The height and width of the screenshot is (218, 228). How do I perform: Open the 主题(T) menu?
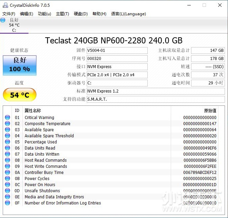62,14
